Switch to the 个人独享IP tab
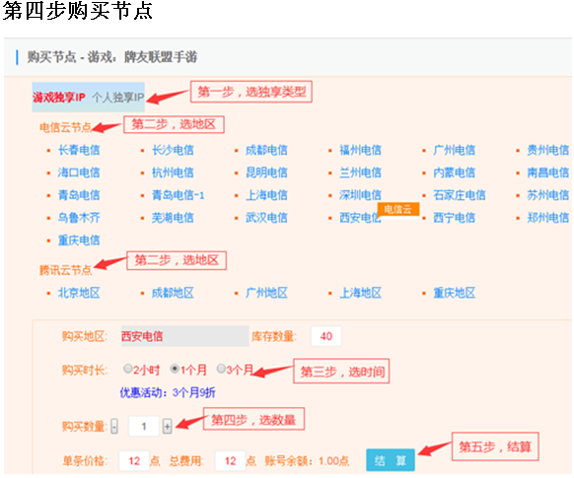Viewport: 574px width, 478px height. coord(118,98)
